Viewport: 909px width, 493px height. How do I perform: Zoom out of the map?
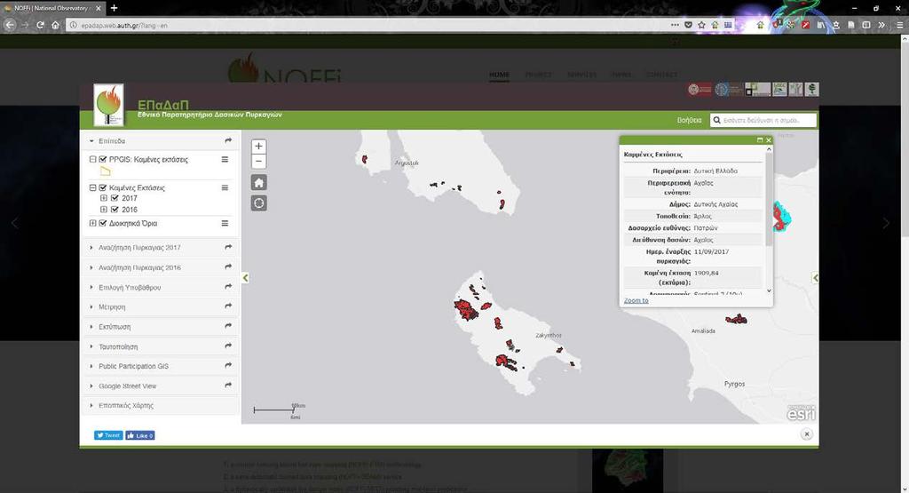[x=258, y=162]
